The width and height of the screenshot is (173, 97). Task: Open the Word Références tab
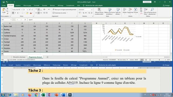point(47,65)
